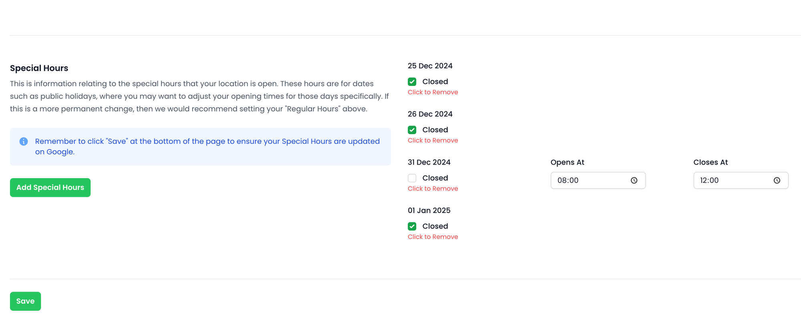Viewport: 801px width, 328px height.
Task: Focus the Opens At field showing 08:00
Action: pos(589,181)
